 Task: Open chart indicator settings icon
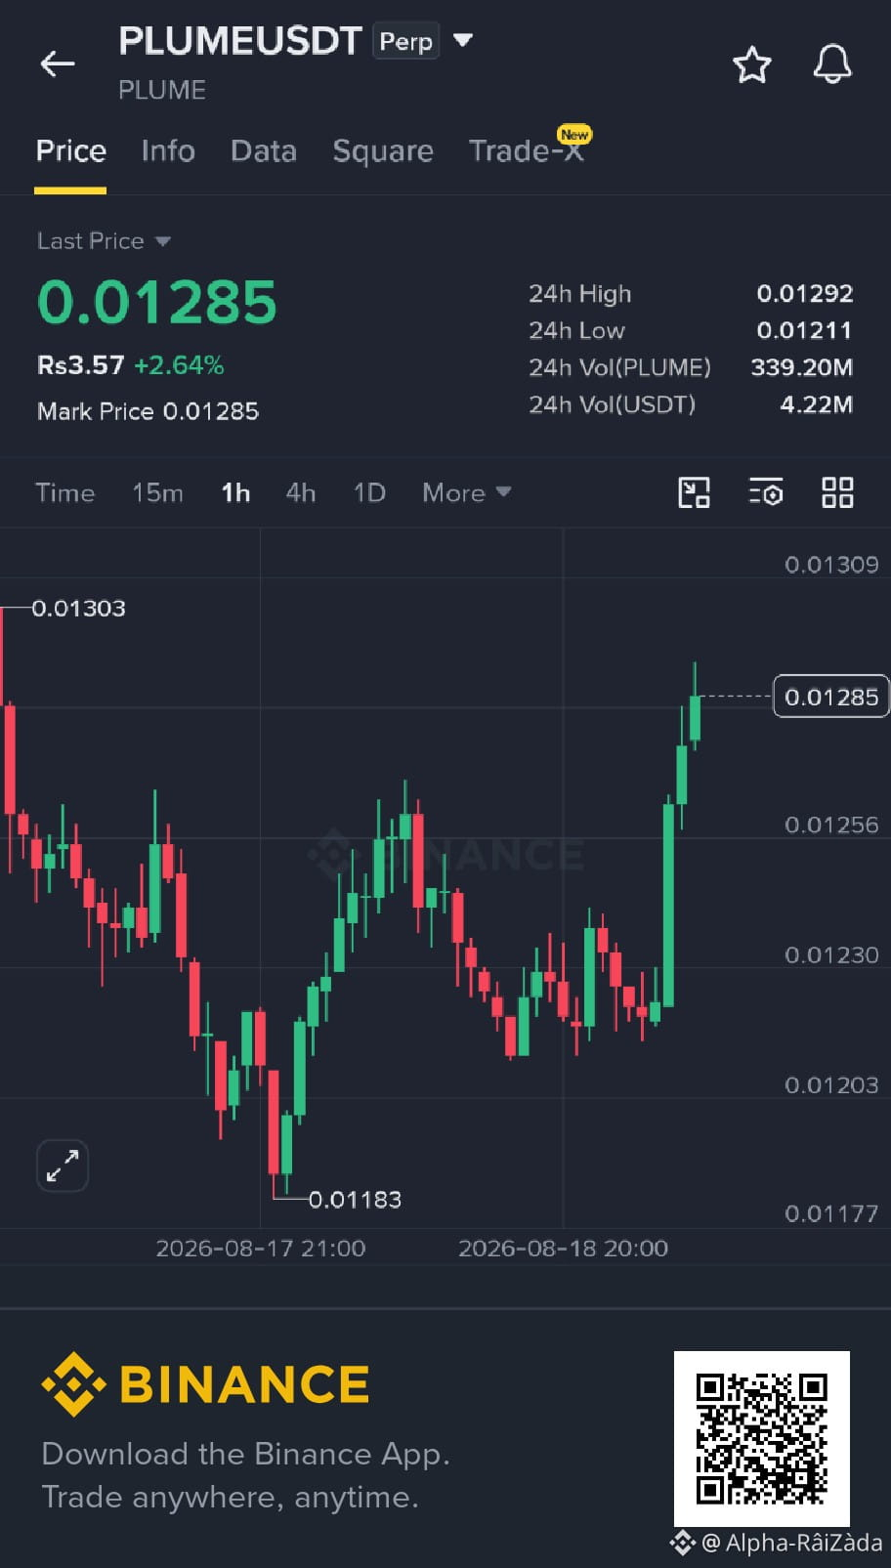[x=766, y=492]
